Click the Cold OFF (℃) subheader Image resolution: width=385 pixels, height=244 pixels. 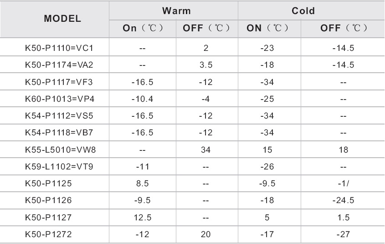tap(344, 28)
